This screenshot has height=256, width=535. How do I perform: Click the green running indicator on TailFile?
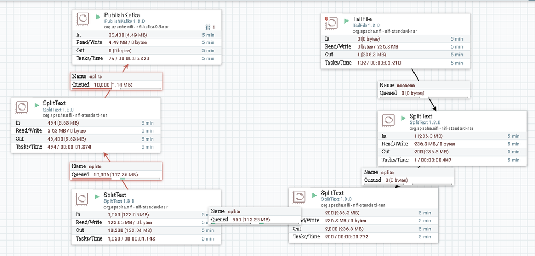pos(346,20)
